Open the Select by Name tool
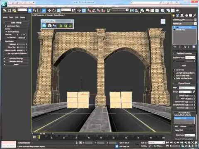Image resolution: width=199 pixels, height=149 pixels. click(x=34, y=10)
